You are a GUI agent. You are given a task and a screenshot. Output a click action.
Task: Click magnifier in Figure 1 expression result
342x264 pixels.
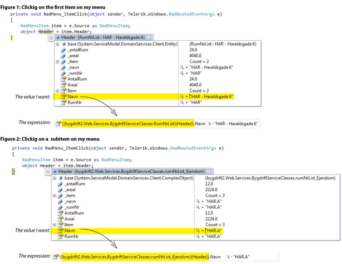(209, 124)
